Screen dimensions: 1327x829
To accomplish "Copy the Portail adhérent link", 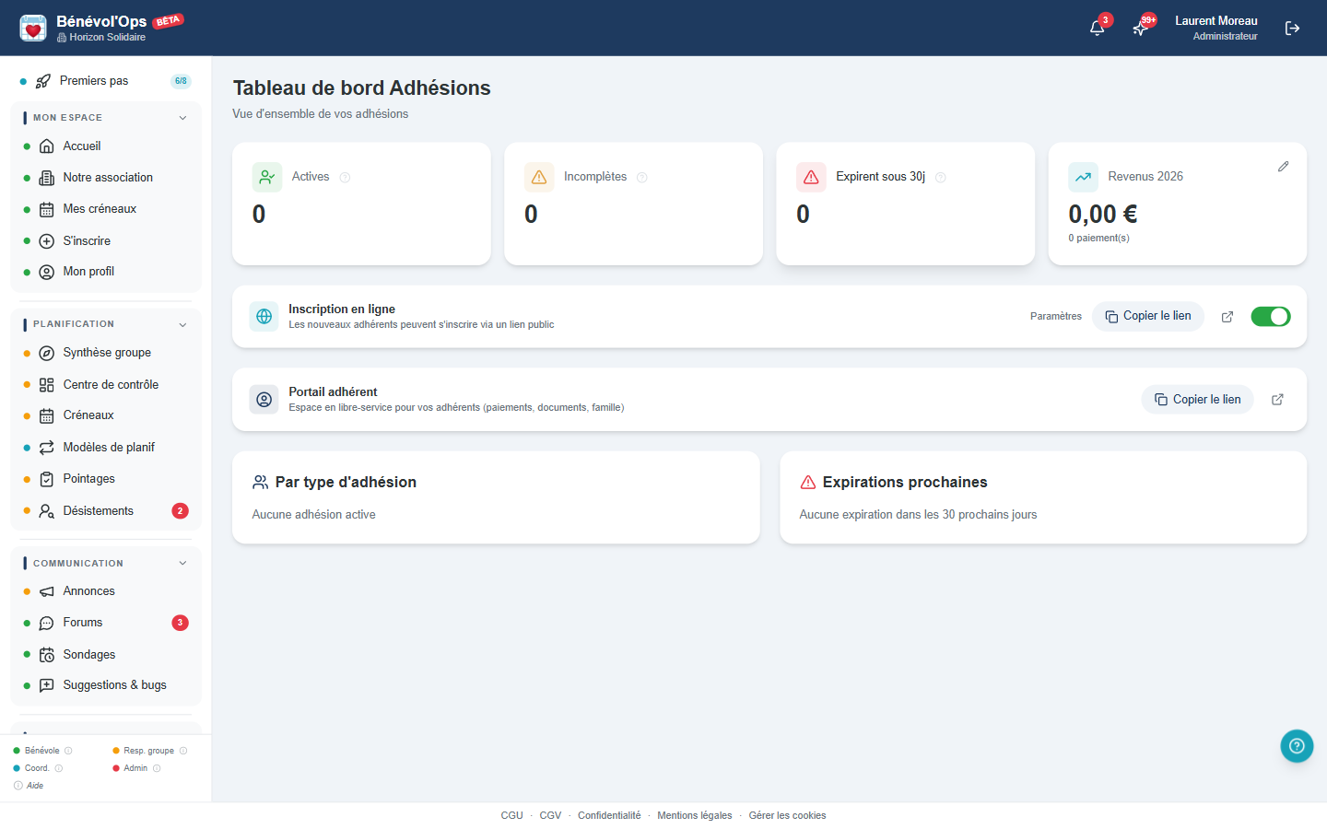I will point(1198,400).
